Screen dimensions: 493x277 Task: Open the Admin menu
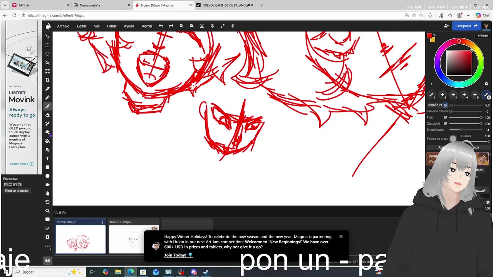tap(147, 26)
